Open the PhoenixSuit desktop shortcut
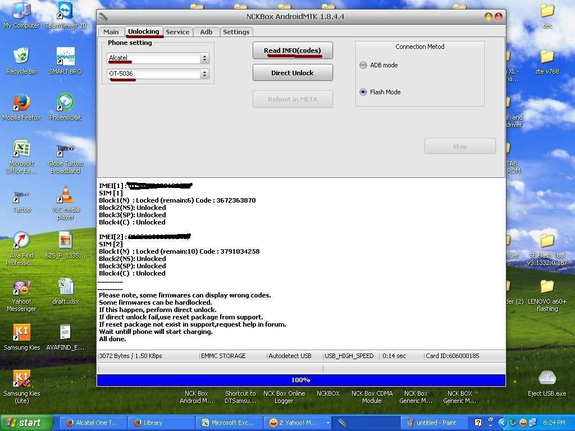This screenshot has height=431, width=575. pyautogui.click(x=65, y=104)
